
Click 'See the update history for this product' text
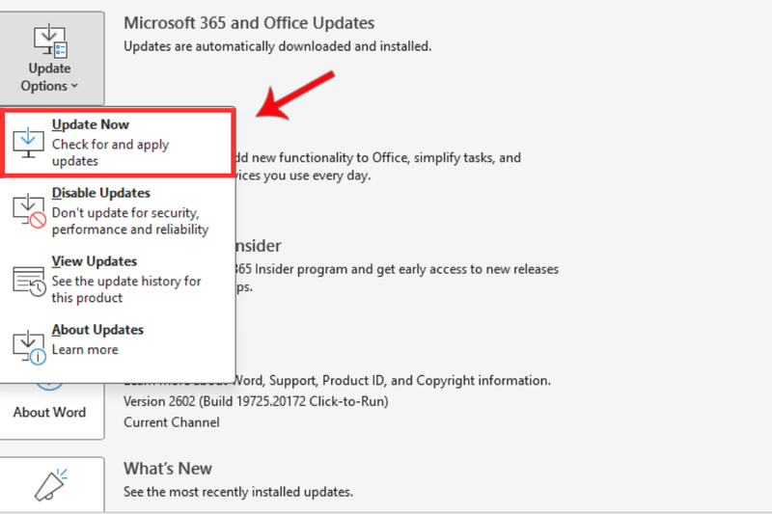(126, 289)
